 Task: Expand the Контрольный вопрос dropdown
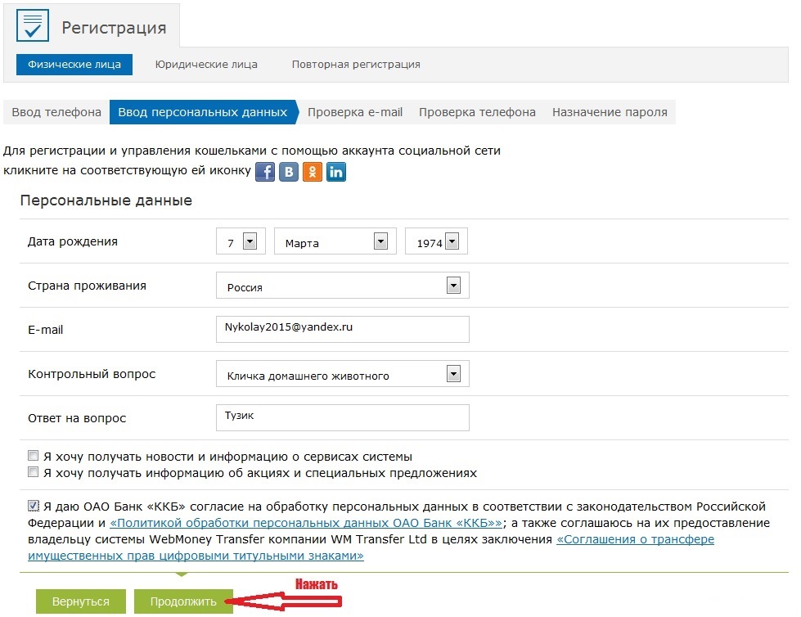click(453, 374)
